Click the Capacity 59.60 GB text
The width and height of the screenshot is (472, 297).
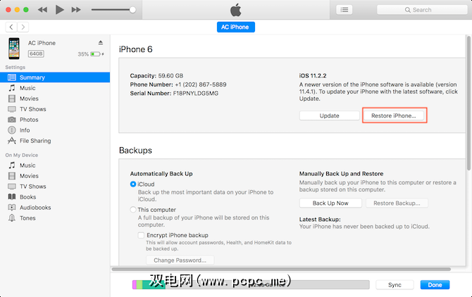[156, 76]
